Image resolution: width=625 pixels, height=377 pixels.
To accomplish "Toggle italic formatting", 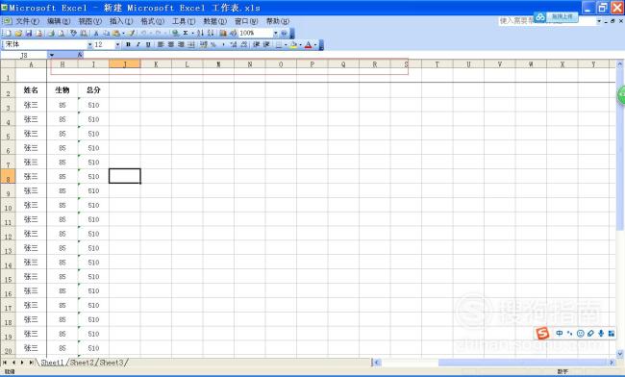I will click(137, 44).
